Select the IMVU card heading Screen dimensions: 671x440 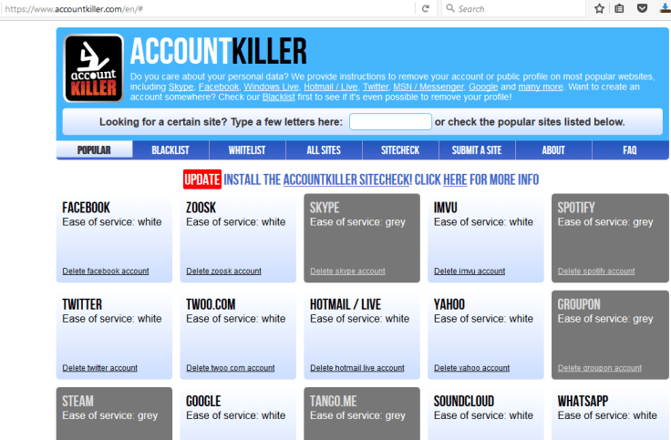(446, 208)
